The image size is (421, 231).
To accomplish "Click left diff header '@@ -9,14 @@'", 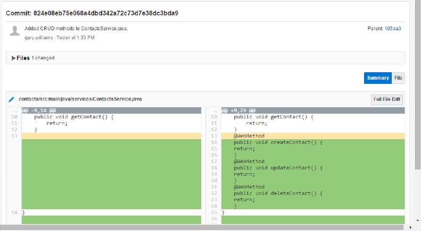I will 39,110.
